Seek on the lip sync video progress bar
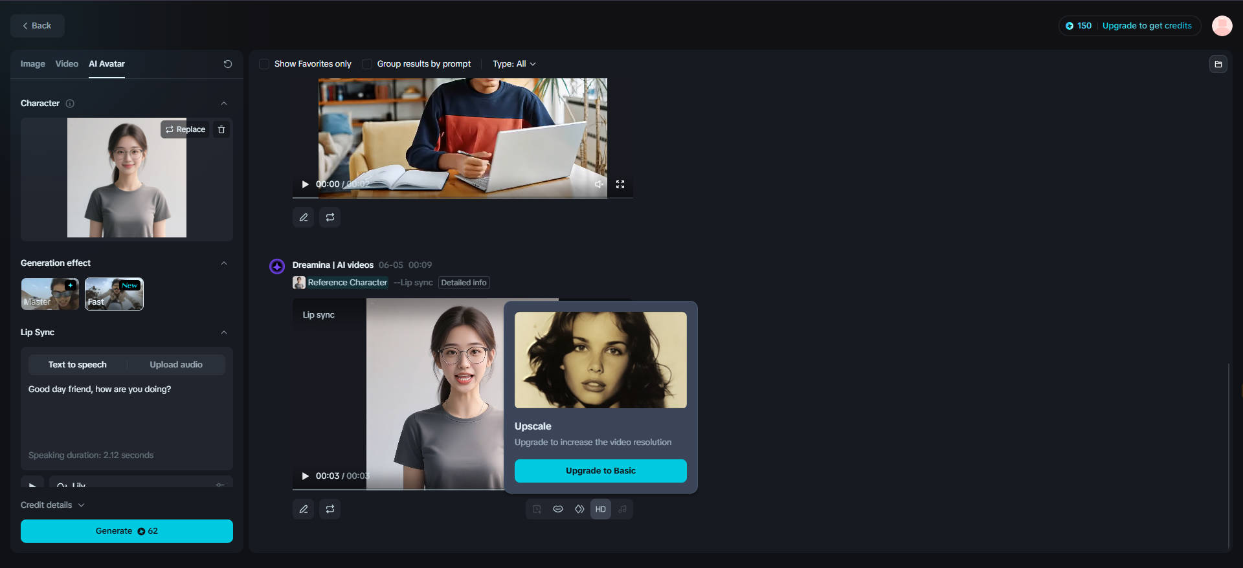 [398, 489]
